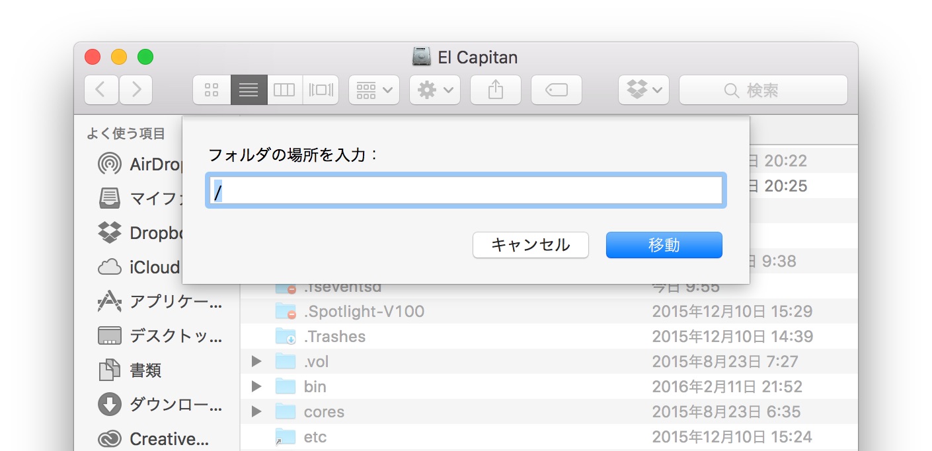Click the bin folder icon
The width and height of the screenshot is (932, 451).
click(286, 386)
